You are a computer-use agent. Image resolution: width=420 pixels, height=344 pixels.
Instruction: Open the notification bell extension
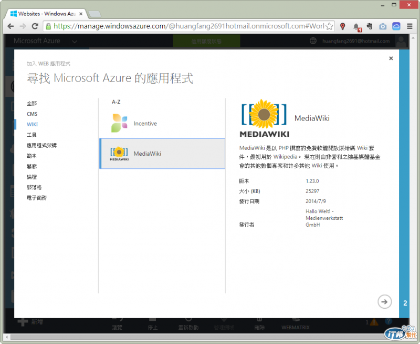coord(356,27)
